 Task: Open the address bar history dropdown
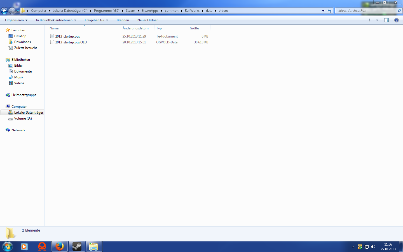[x=323, y=11]
